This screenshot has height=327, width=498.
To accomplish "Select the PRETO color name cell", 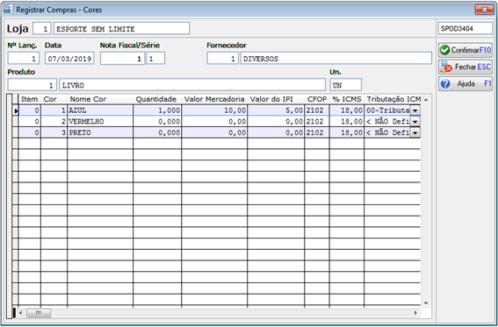I will 100,132.
